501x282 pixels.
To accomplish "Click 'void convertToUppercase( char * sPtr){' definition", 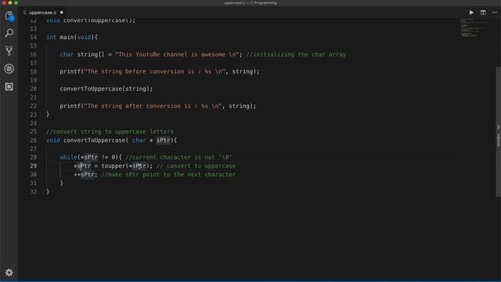I will point(111,140).
